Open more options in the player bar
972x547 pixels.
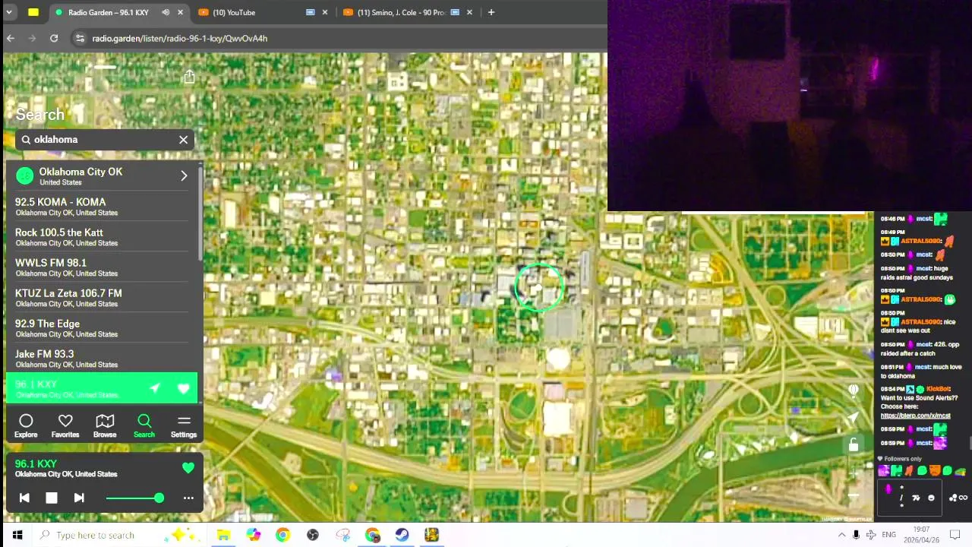(188, 498)
